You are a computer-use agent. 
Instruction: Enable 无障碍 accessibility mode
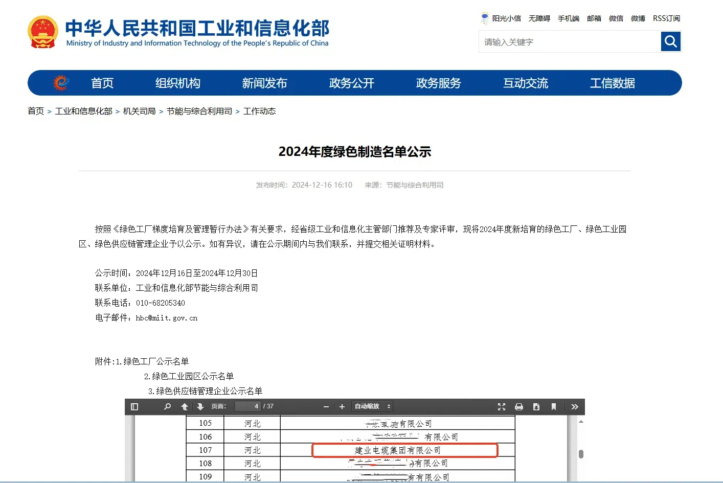[539, 18]
